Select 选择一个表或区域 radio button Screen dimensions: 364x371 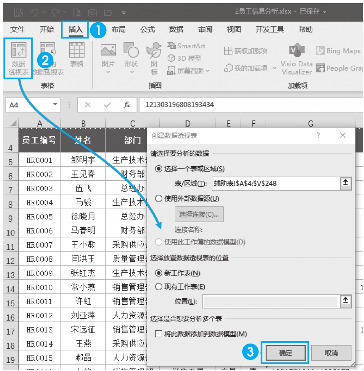point(158,169)
